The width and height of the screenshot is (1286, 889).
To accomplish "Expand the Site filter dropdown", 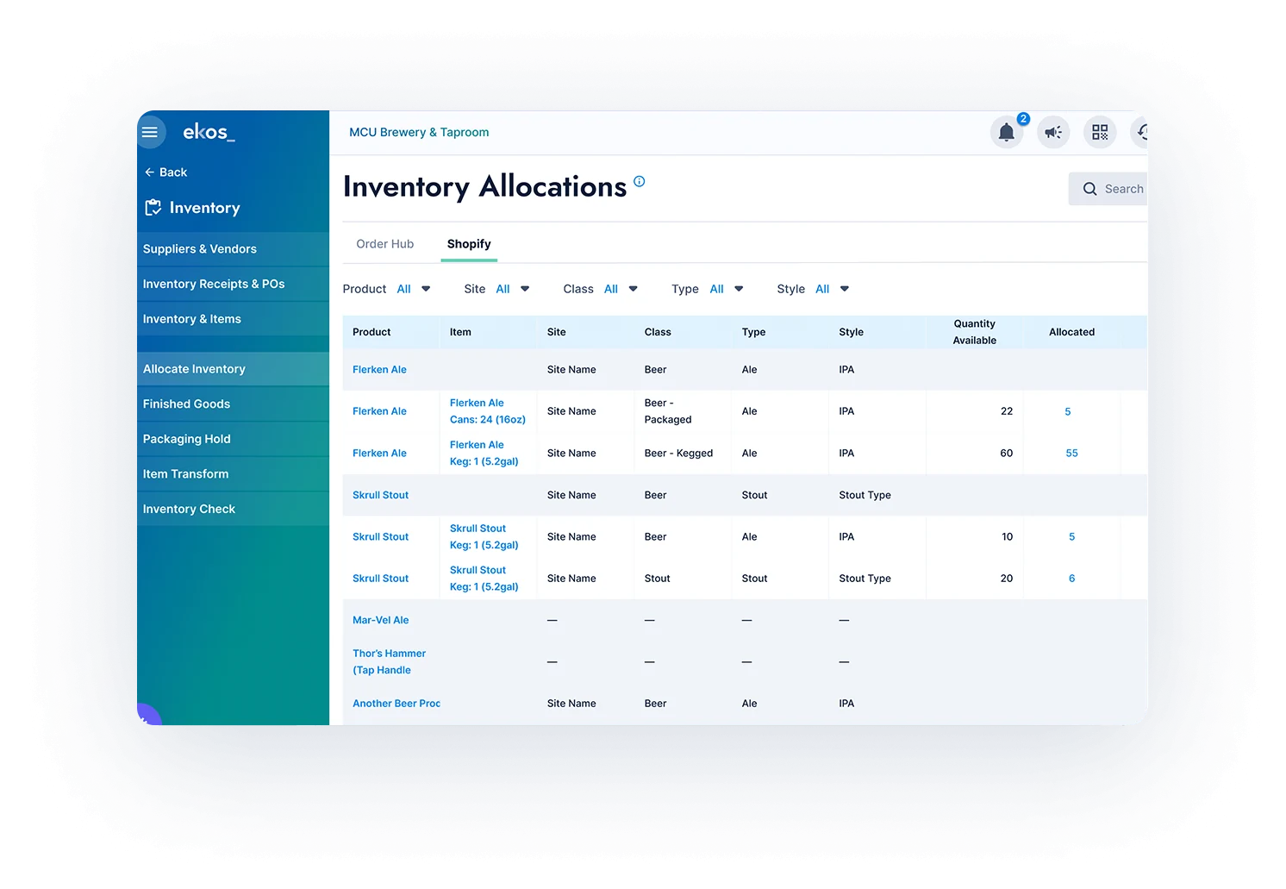I will (x=524, y=289).
